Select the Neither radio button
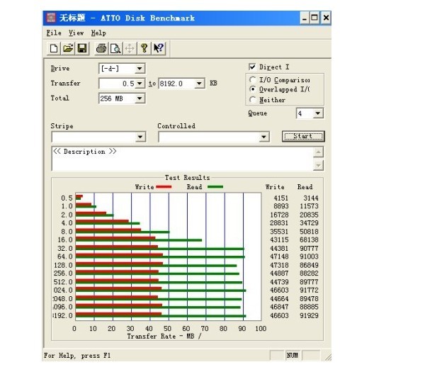Viewport: 425px width, 367px height. pyautogui.click(x=253, y=100)
